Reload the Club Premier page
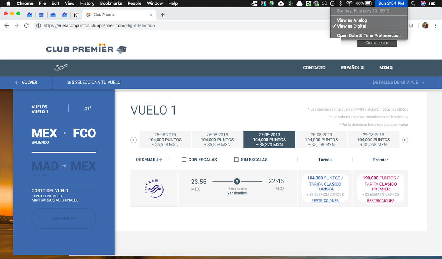The height and width of the screenshot is (259, 442). coord(26,25)
